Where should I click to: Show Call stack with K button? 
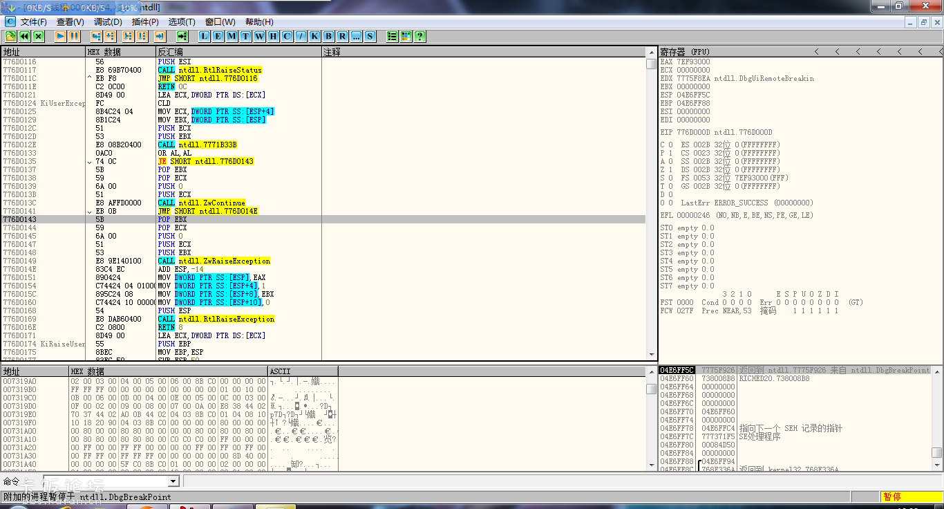[315, 36]
